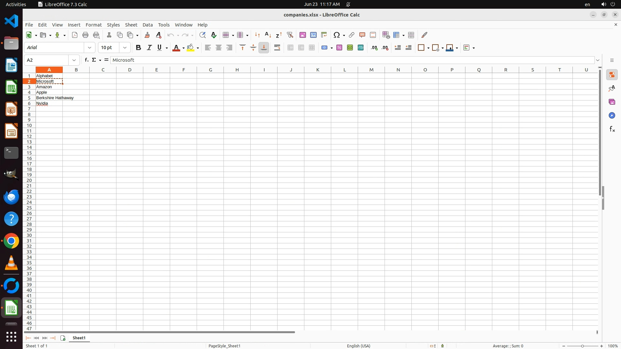Image resolution: width=621 pixels, height=349 pixels.
Task: Click the Clone Formatting paintbrush icon
Action: (x=147, y=35)
